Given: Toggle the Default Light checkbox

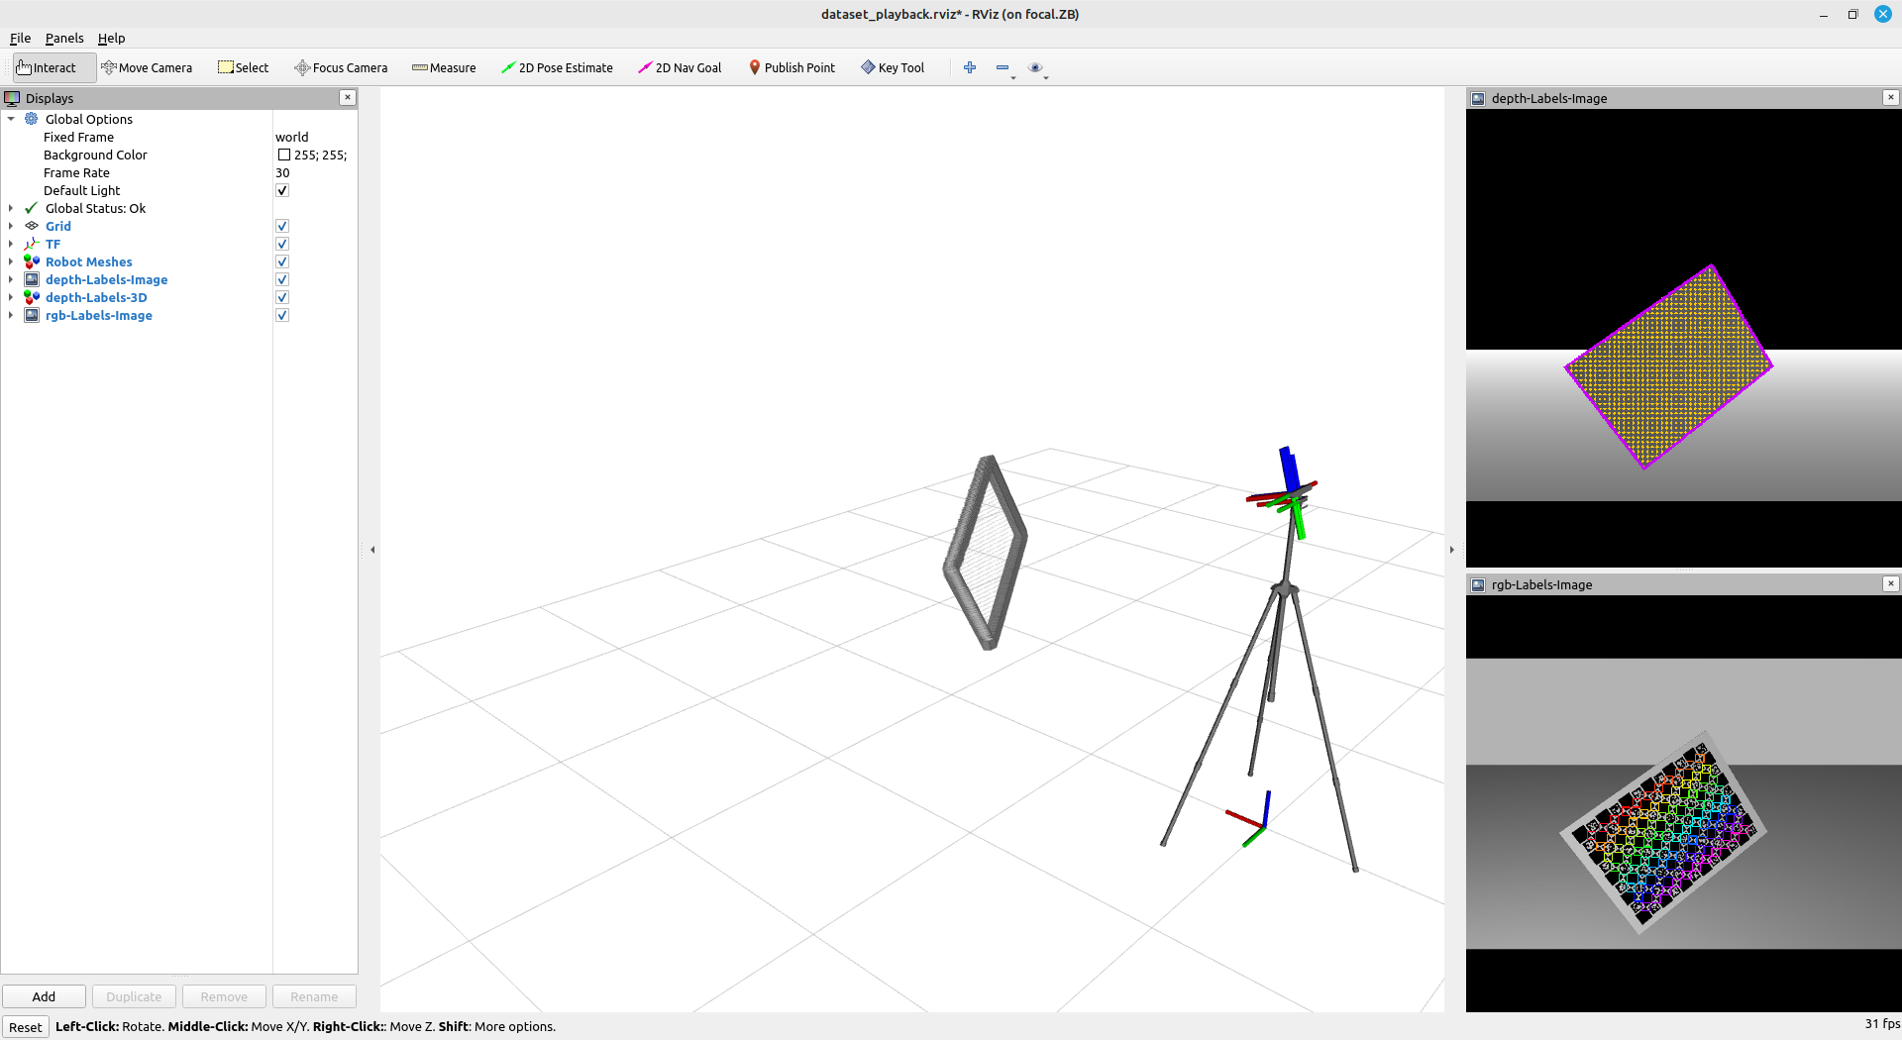Looking at the screenshot, I should coord(282,190).
